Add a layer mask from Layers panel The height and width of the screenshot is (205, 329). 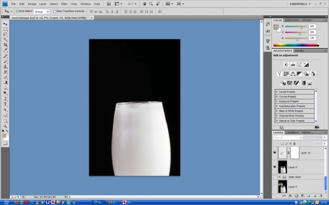click(296, 196)
